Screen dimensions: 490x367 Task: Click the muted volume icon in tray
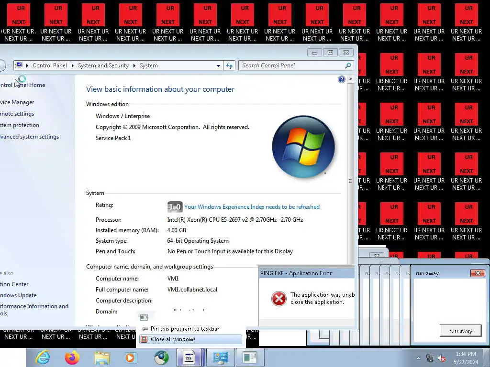(x=442, y=358)
